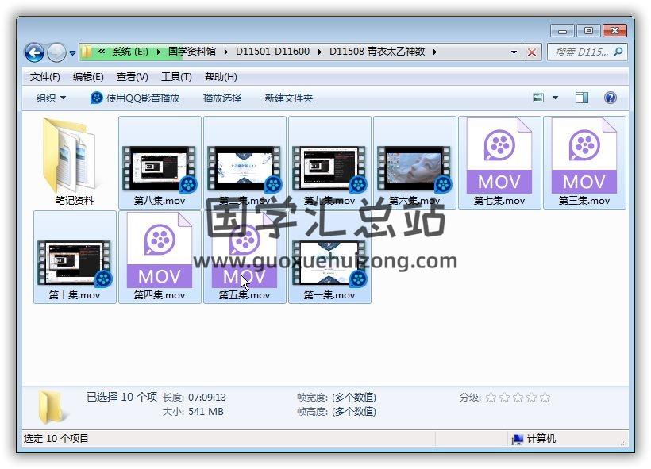Screen dimensions: 651x469
Task: Minimize the explorer window
Action: pyautogui.click(x=563, y=31)
